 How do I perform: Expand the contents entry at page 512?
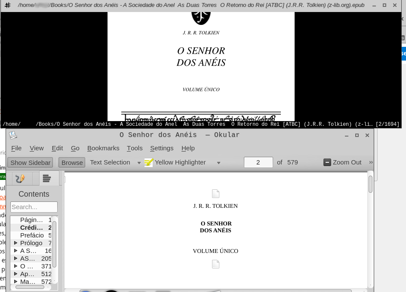tap(15, 274)
